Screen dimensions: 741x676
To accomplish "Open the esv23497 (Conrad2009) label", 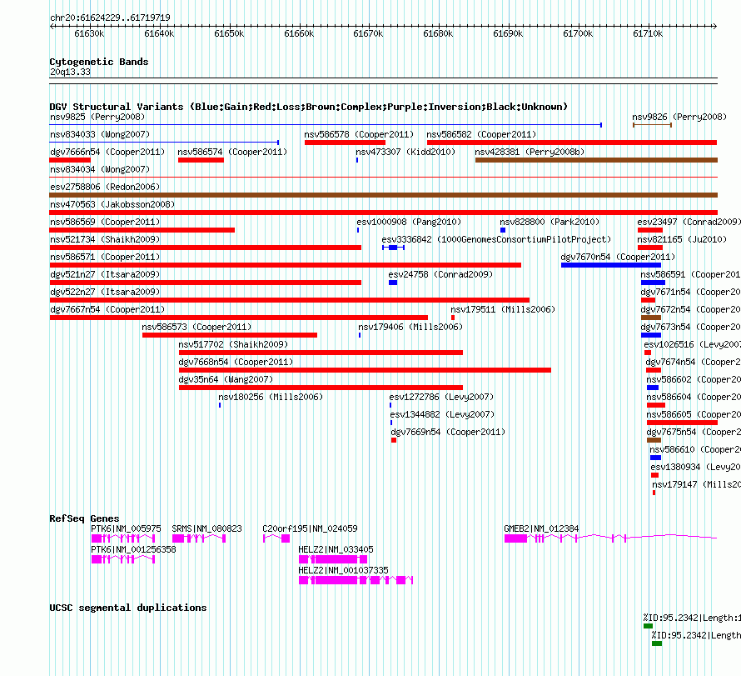I will [689, 222].
